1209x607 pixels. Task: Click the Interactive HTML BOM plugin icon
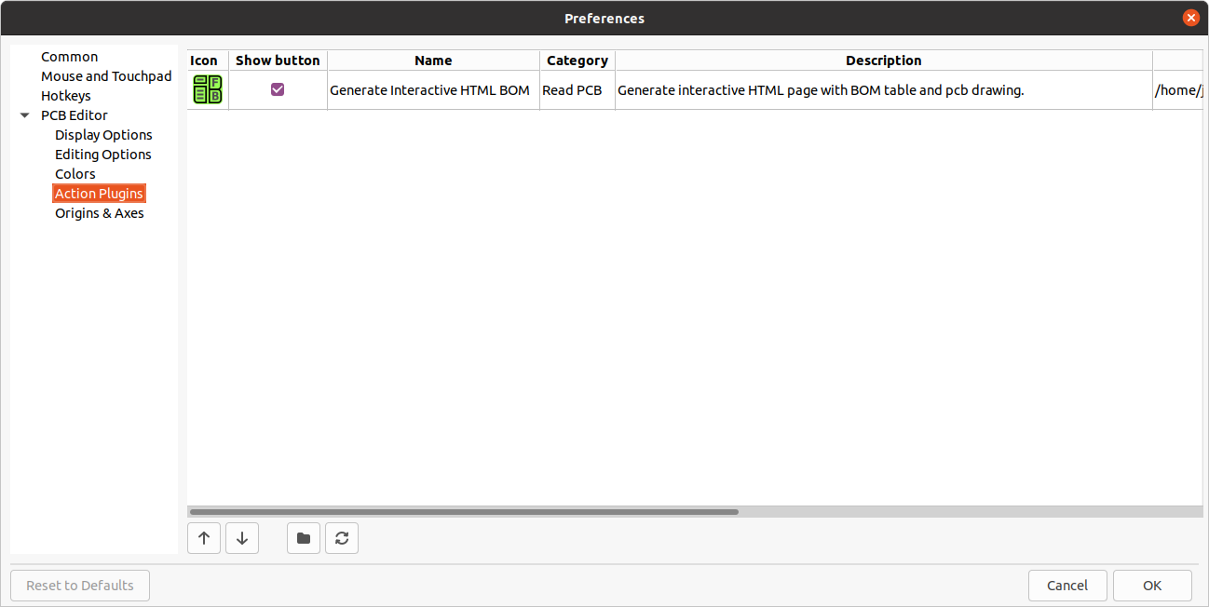(207, 89)
